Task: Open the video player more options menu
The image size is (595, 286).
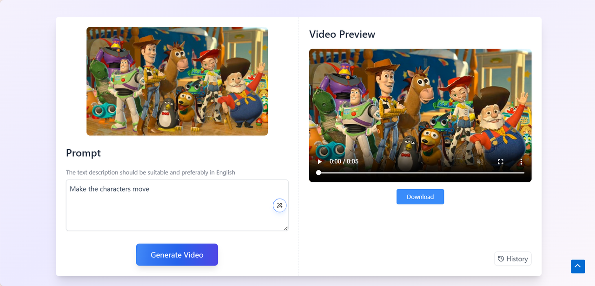Action: point(521,162)
